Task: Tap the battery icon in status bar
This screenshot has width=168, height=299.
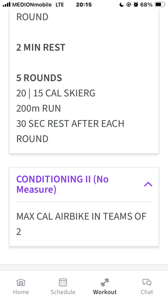Action: click(160, 5)
